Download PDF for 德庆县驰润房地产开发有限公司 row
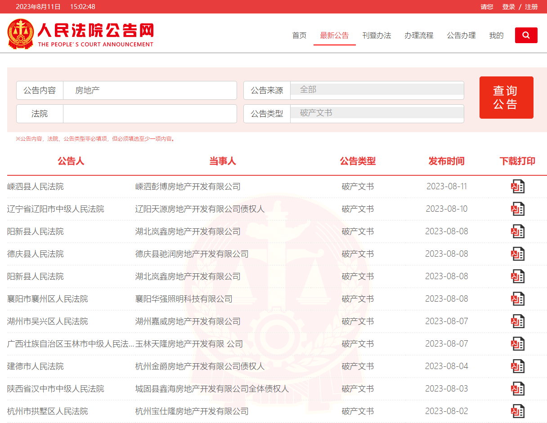This screenshot has height=423, width=547. [x=517, y=254]
